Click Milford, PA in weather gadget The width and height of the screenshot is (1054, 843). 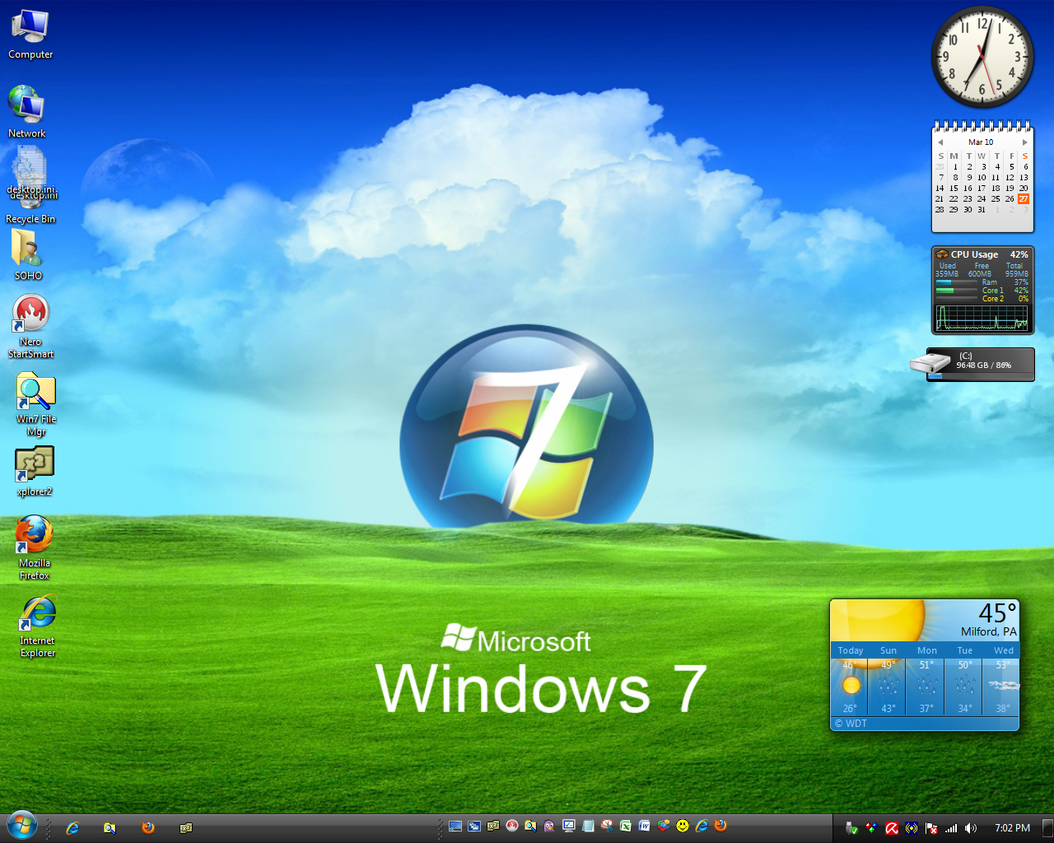(x=988, y=631)
